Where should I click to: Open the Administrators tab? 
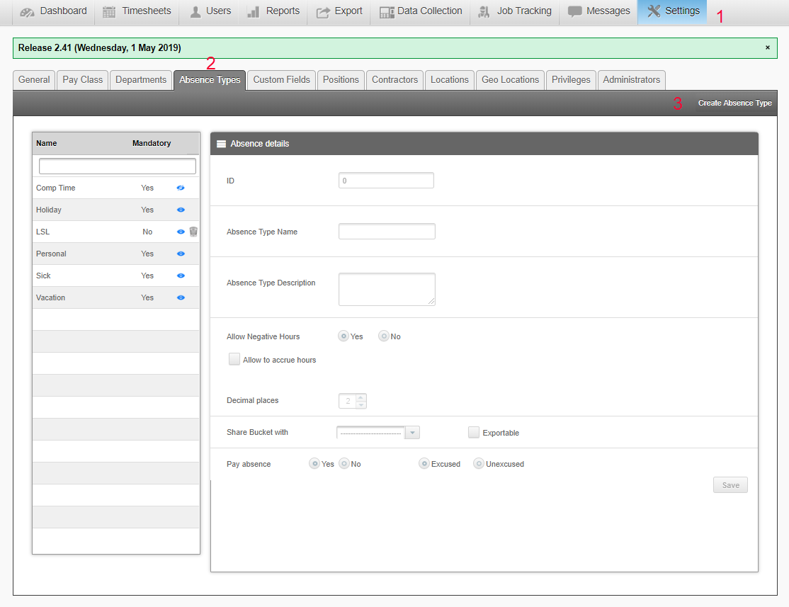(x=632, y=80)
